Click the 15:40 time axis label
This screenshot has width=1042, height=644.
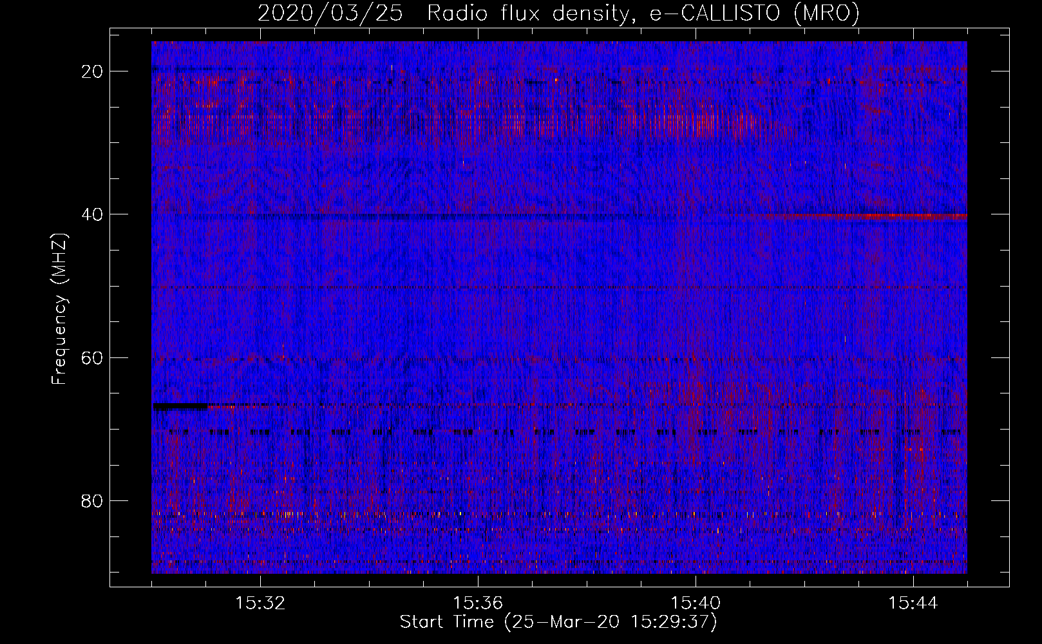click(x=696, y=603)
